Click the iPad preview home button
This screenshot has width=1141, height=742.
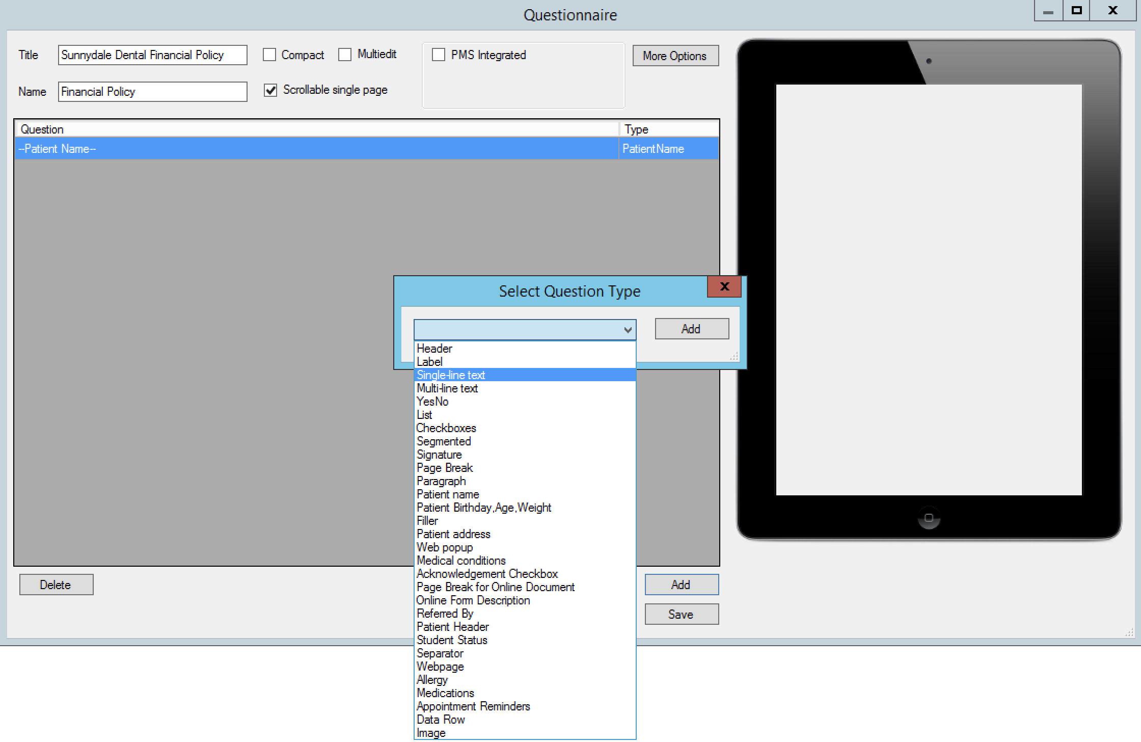929,518
